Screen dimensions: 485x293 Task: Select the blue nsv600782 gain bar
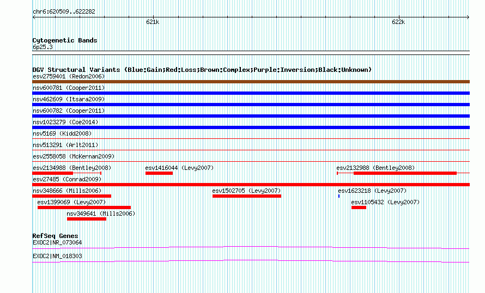251,116
